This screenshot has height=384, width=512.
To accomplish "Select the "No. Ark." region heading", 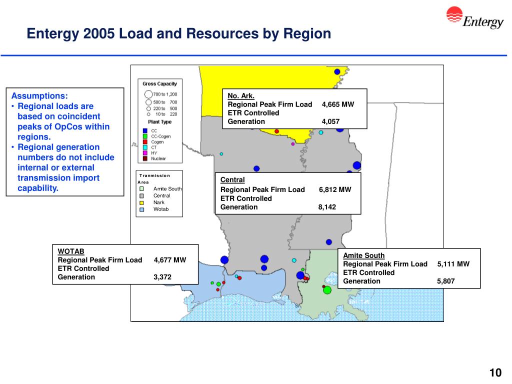I will (241, 95).
